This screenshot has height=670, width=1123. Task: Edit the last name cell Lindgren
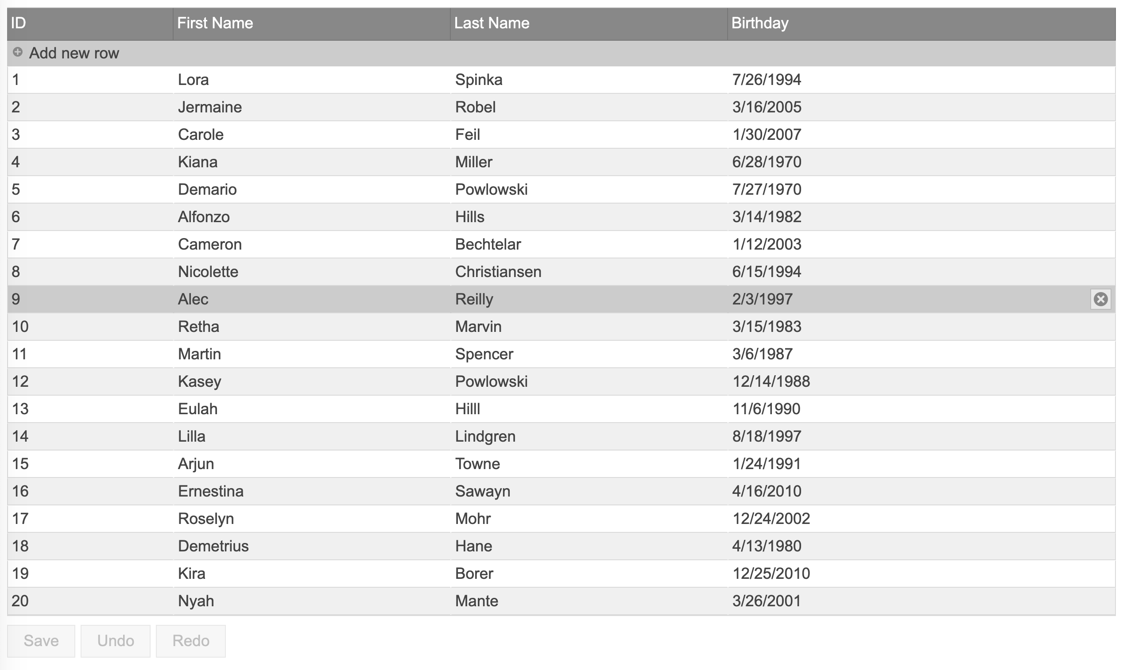(485, 437)
